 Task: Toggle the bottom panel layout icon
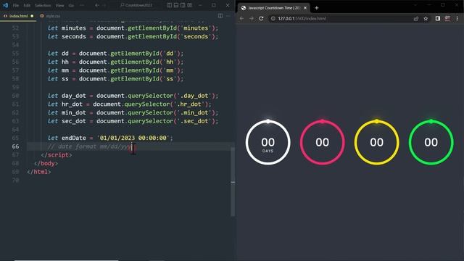pyautogui.click(x=176, y=5)
